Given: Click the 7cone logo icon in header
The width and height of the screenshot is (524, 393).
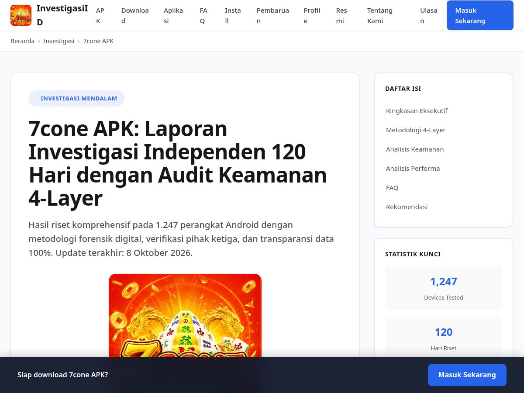Looking at the screenshot, I should click(21, 15).
